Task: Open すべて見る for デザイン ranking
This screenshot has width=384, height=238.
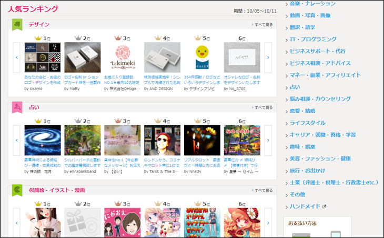Action: click(262, 25)
